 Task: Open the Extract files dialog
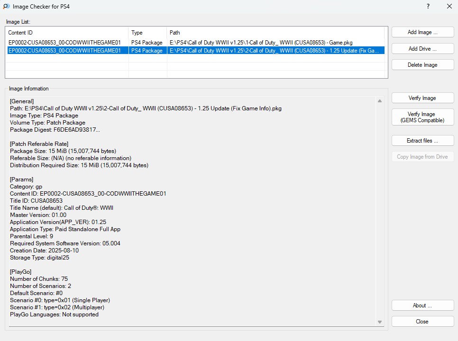click(x=422, y=141)
